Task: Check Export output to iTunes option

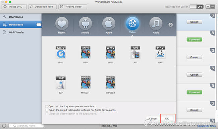Action: (x=47, y=110)
